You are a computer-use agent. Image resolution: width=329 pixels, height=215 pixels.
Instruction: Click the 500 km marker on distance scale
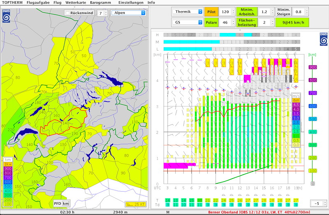pos(313,119)
